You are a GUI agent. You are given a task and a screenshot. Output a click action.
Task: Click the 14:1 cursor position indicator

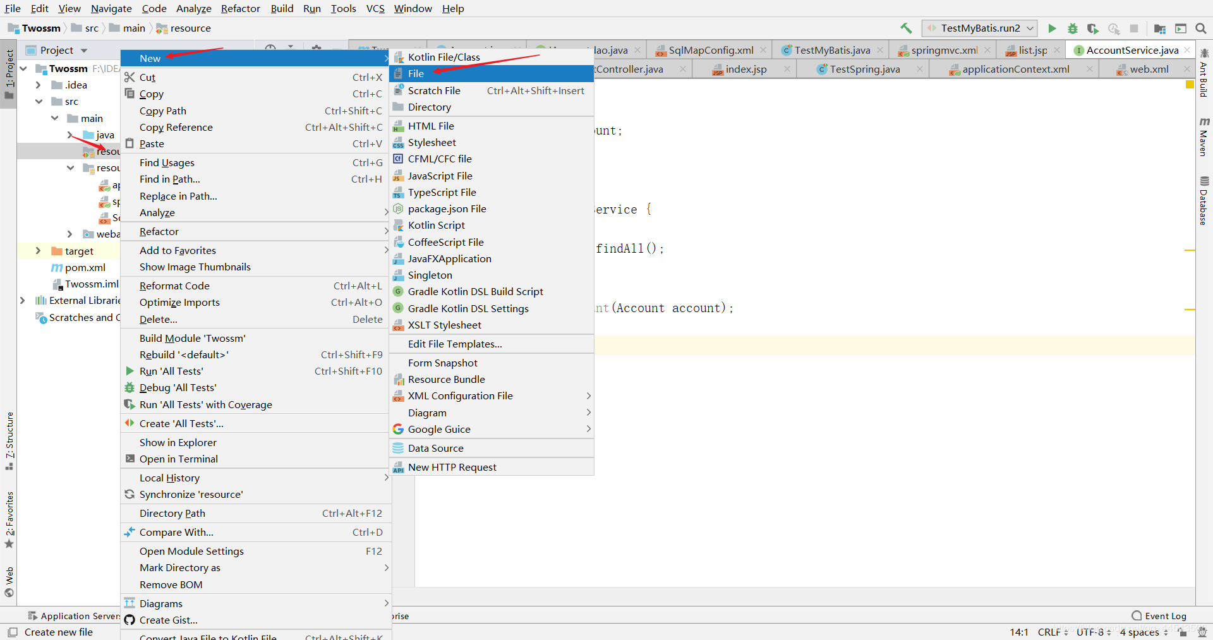click(1019, 632)
